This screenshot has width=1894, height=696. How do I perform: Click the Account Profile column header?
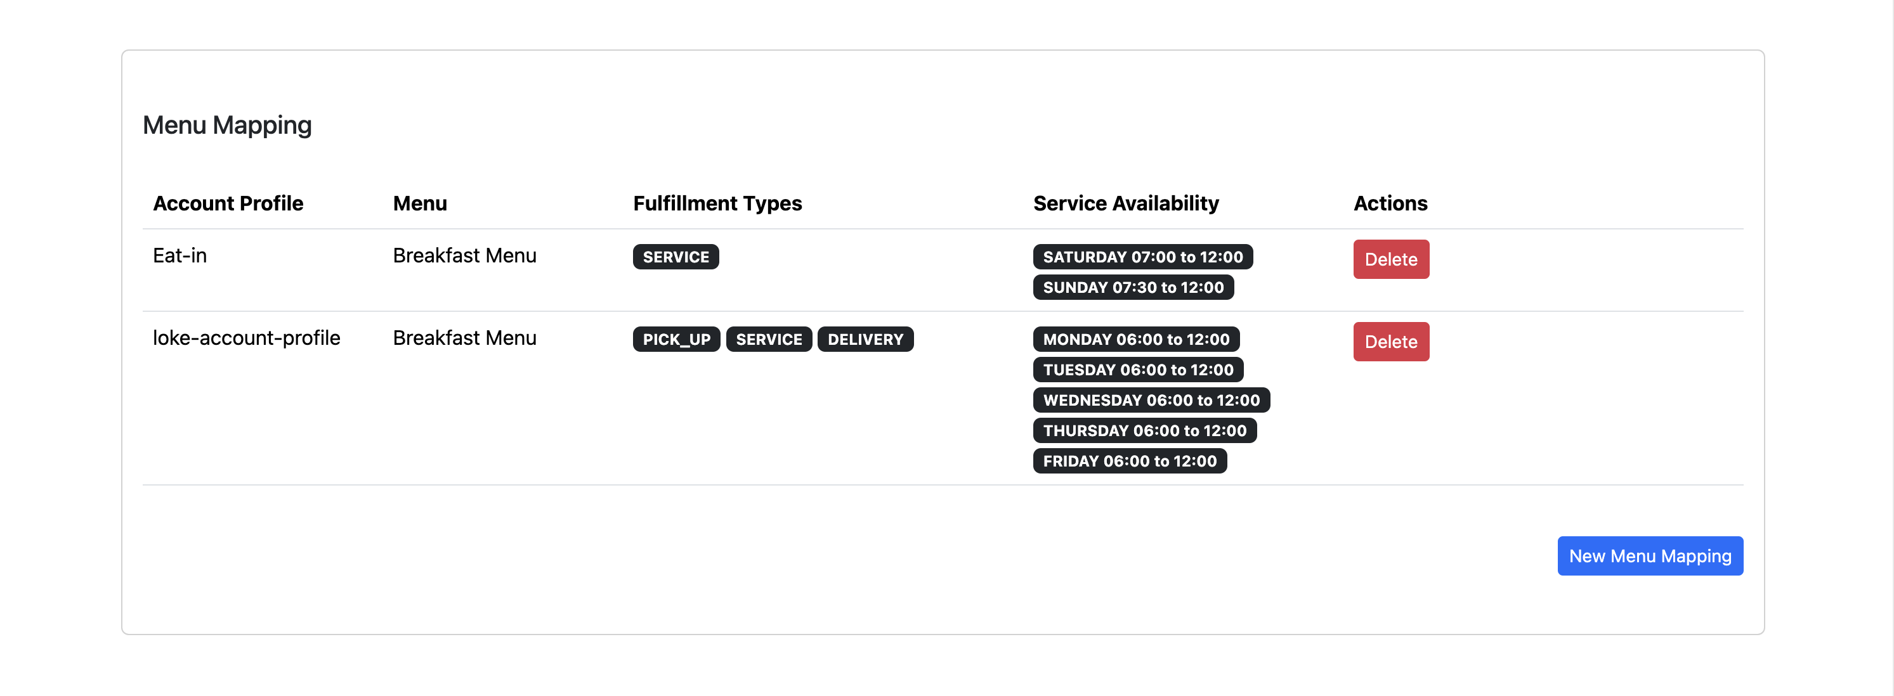click(x=228, y=203)
